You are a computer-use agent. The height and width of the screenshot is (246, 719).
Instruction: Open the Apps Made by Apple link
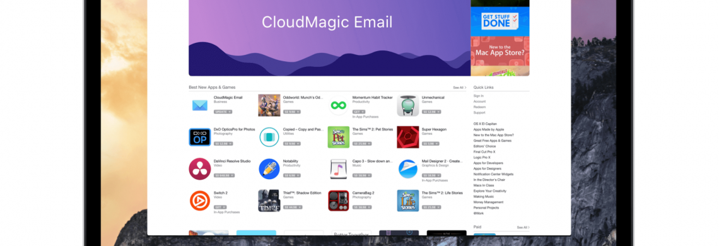489,129
